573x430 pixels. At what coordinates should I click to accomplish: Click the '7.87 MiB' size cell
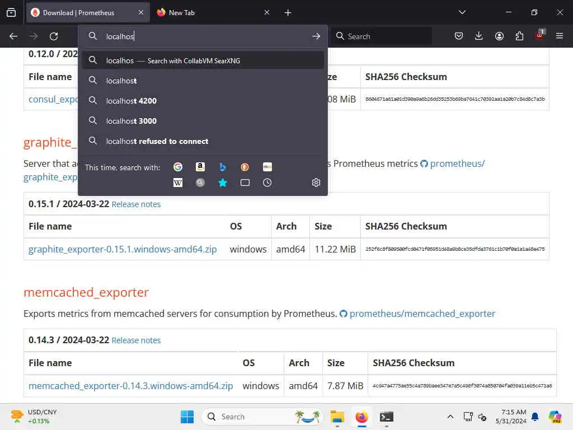tap(345, 386)
